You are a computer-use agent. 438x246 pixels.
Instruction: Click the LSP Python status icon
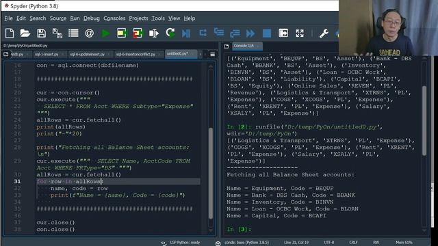click(164, 243)
